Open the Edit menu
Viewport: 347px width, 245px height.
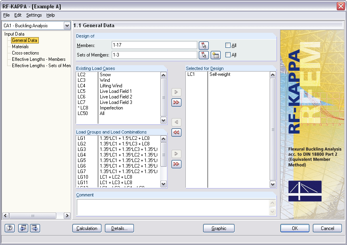coord(18,15)
